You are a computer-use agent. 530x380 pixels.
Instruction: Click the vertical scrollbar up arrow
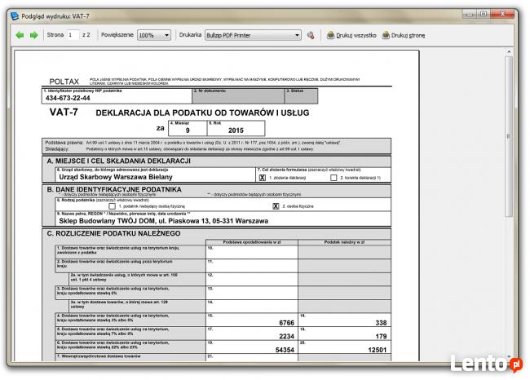click(x=510, y=53)
